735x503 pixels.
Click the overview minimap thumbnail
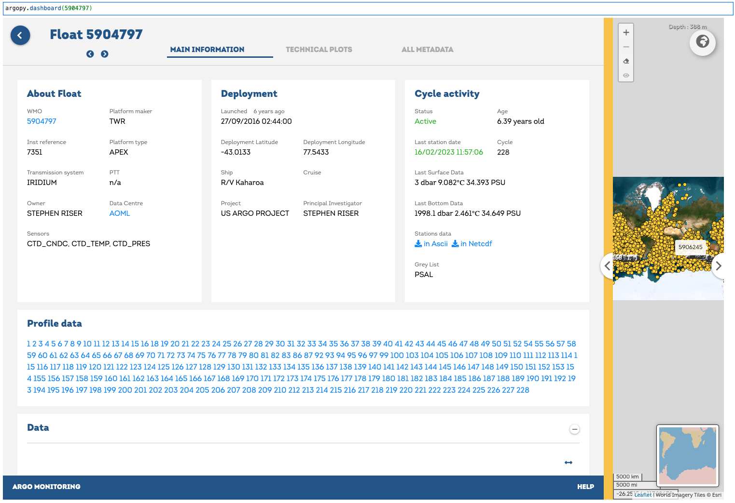point(688,456)
